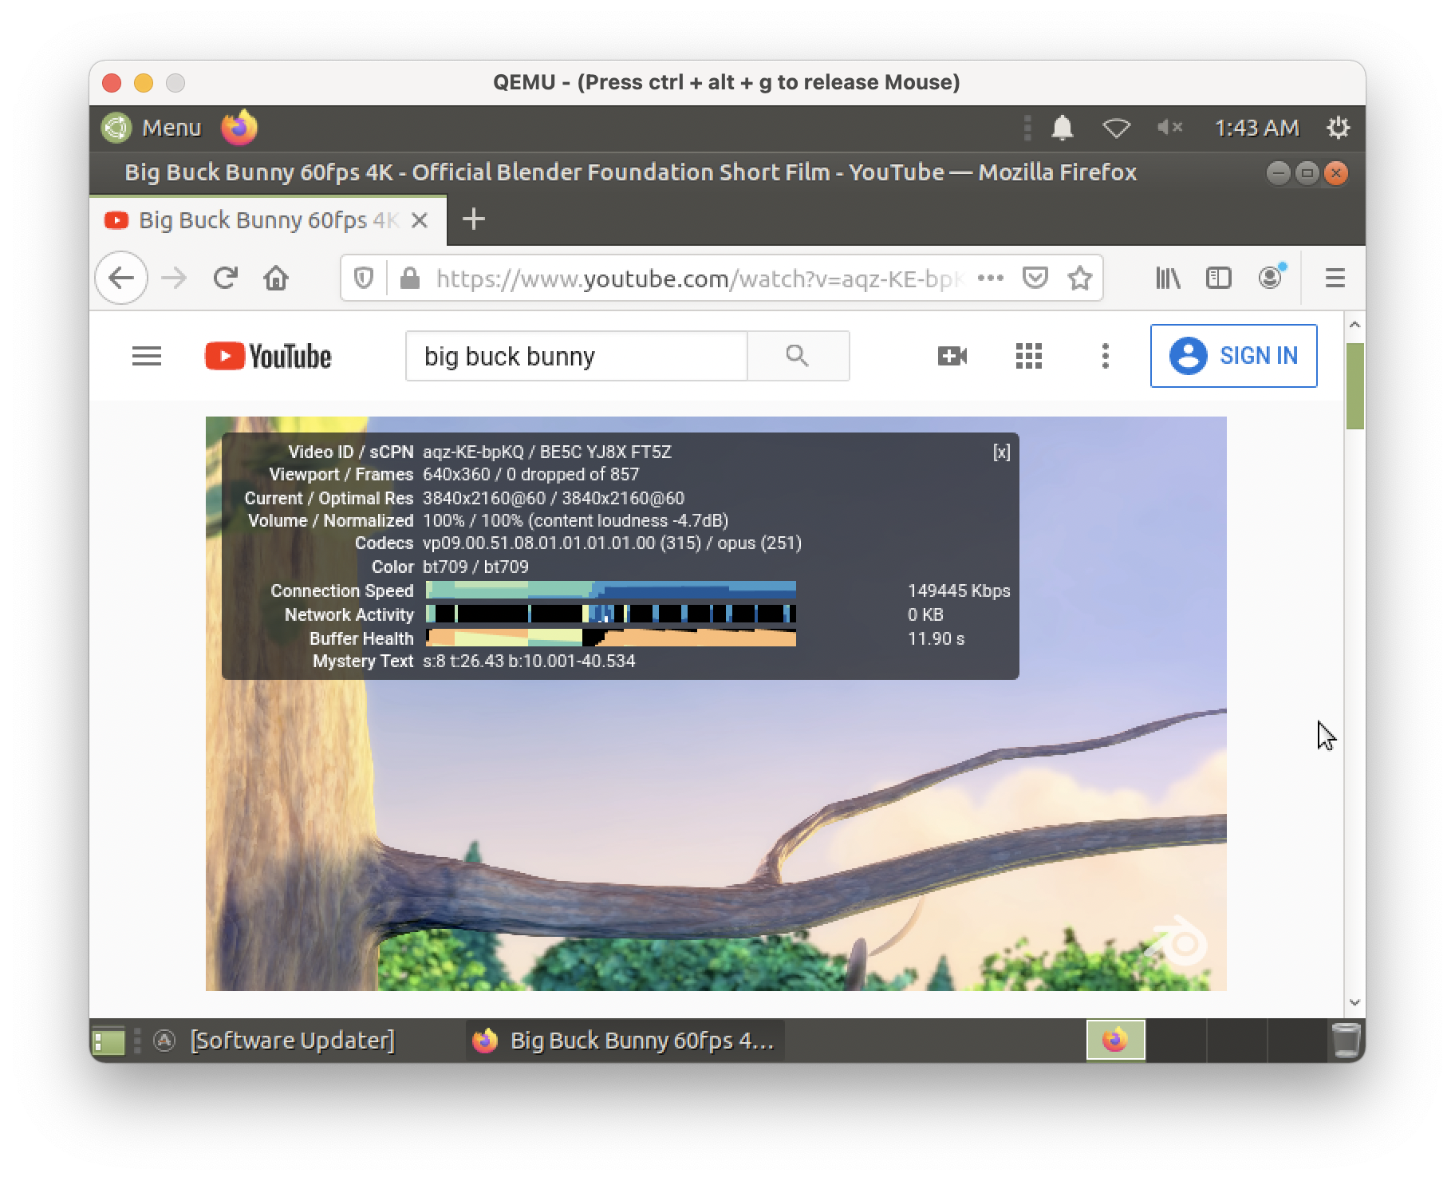Select the Big Buck Bunny browser tab
Viewport: 1455px width, 1181px height.
click(x=268, y=220)
